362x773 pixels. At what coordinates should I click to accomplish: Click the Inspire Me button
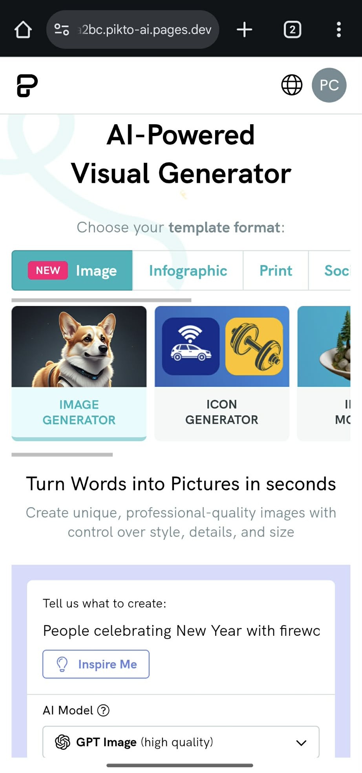96,664
